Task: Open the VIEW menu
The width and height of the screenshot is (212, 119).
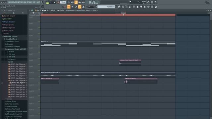Action: pyautogui.click(x=25, y=2)
